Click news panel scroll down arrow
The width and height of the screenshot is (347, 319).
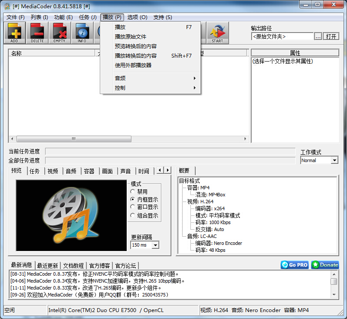pos(334,295)
